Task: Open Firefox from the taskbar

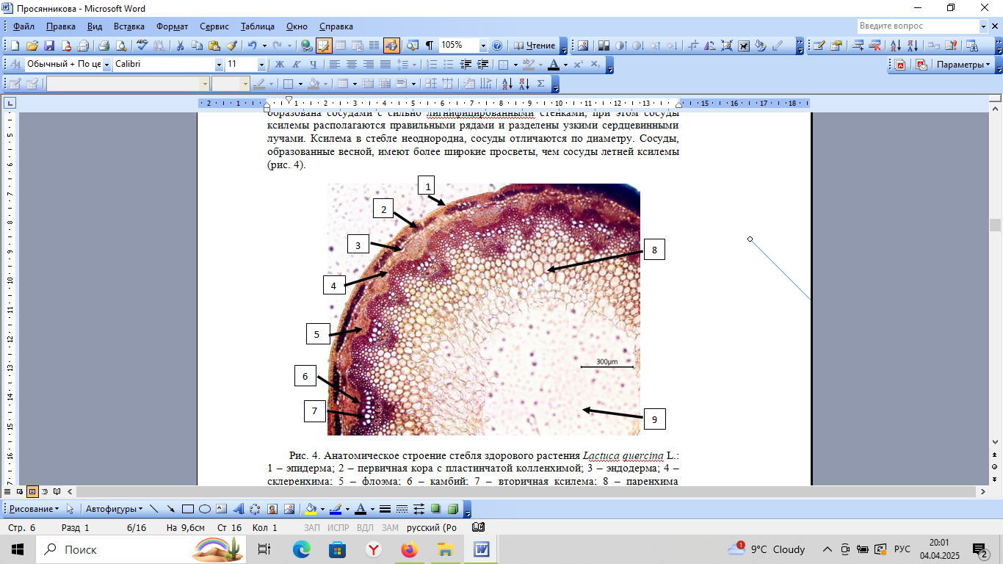Action: pyautogui.click(x=409, y=549)
